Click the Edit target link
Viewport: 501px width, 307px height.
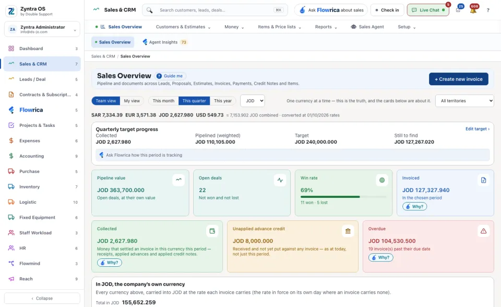click(x=478, y=129)
